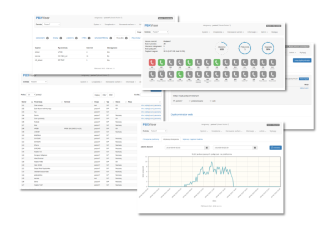333x230 pixels.
Task: Click the Kopiuj export button
Action: pos(97,95)
